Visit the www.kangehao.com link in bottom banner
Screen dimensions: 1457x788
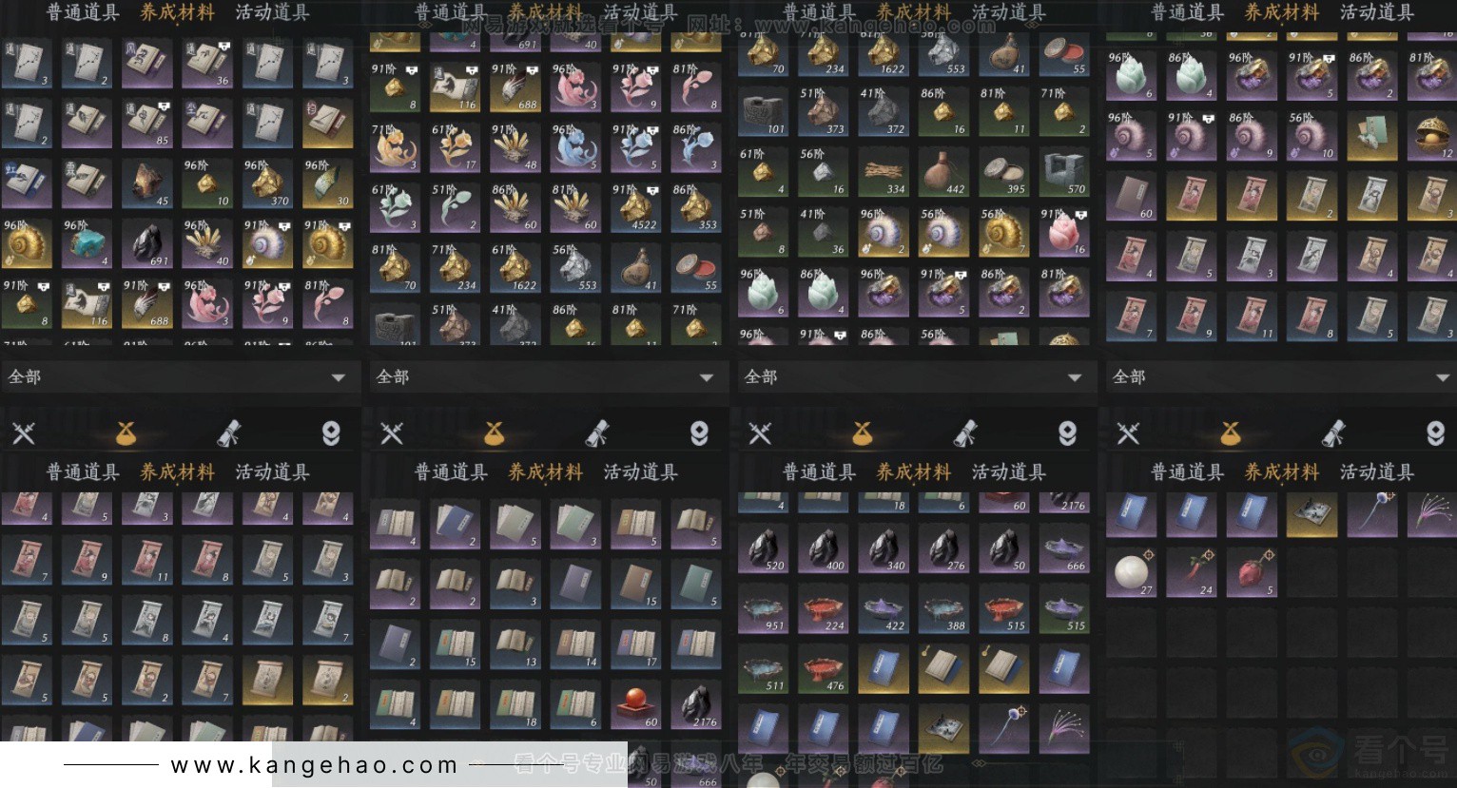tap(315, 765)
